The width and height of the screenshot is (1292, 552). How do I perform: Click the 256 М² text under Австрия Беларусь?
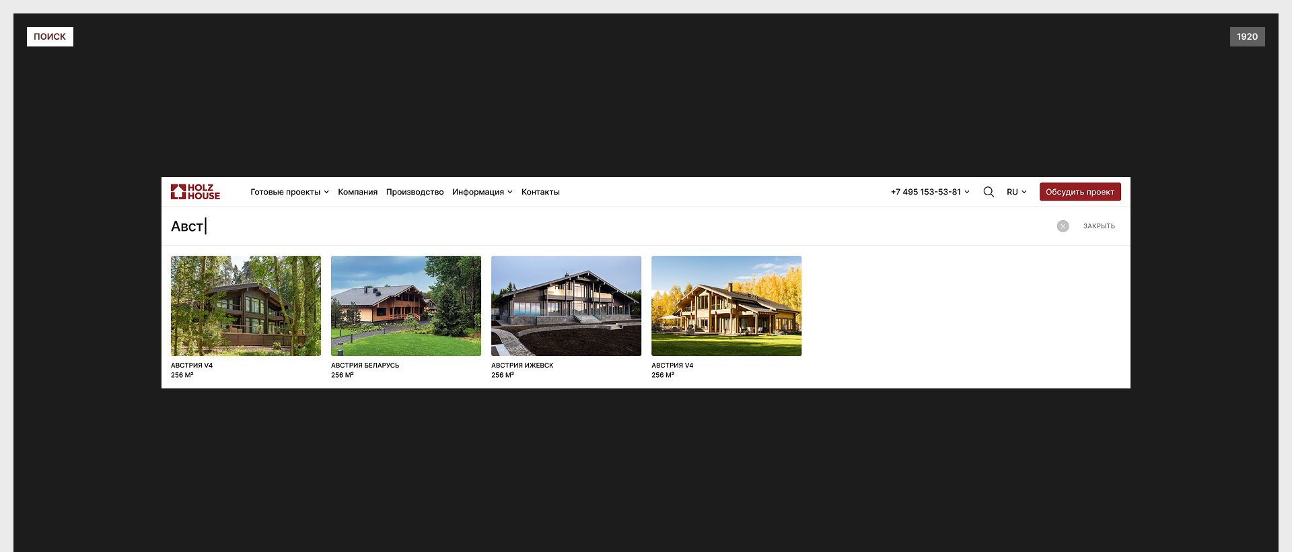(x=343, y=375)
